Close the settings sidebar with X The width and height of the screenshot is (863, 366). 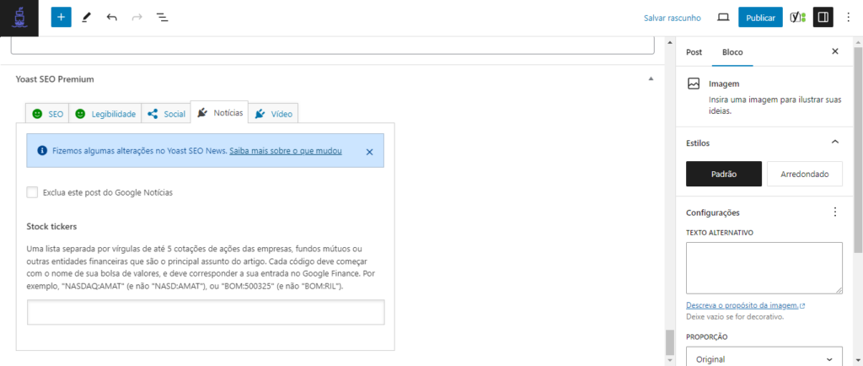click(x=835, y=51)
